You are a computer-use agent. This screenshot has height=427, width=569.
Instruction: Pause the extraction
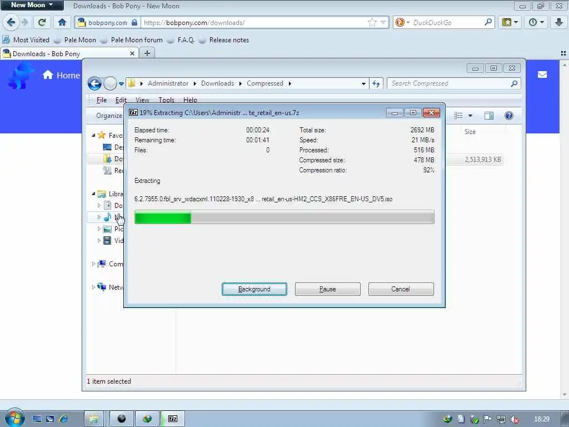click(x=328, y=289)
